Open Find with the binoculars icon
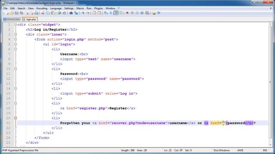Screen dimensions: 275x154 71,13
